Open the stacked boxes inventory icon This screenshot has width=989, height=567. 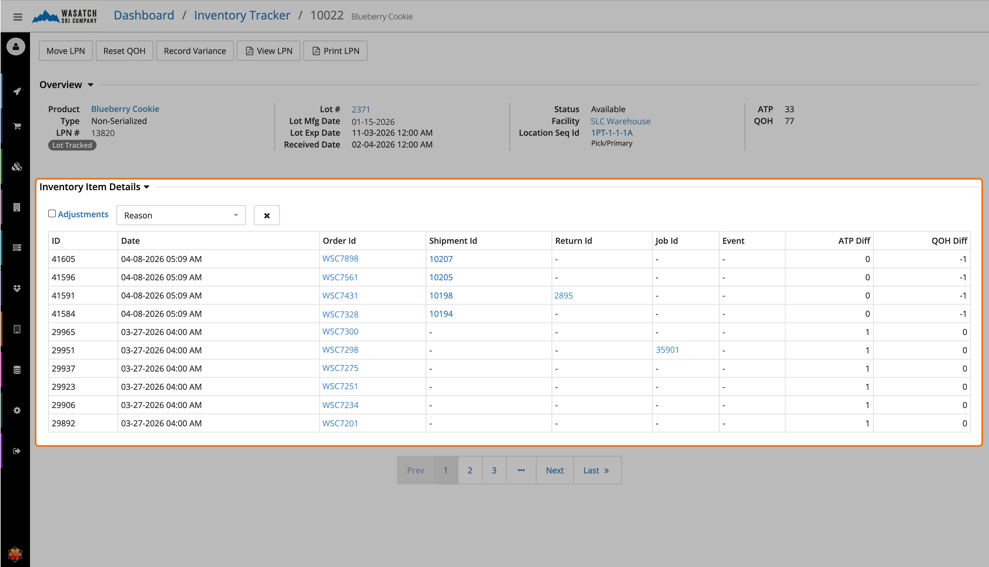(x=17, y=167)
